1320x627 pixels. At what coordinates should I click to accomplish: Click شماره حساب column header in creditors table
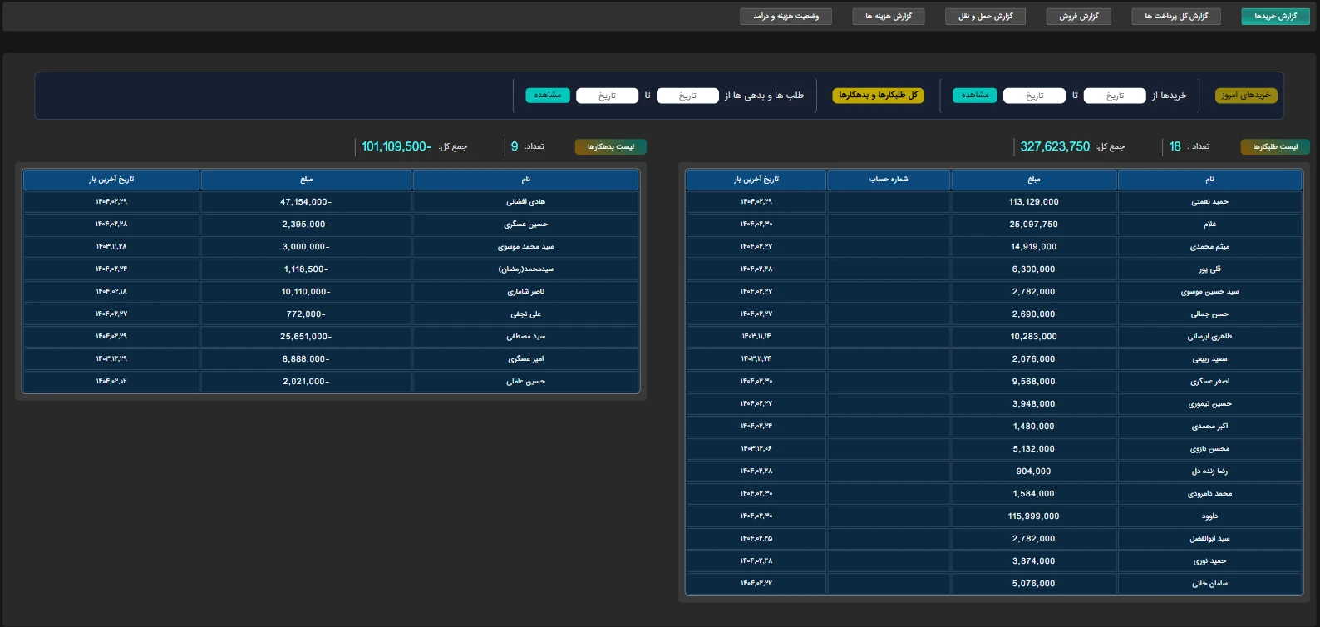pos(889,180)
